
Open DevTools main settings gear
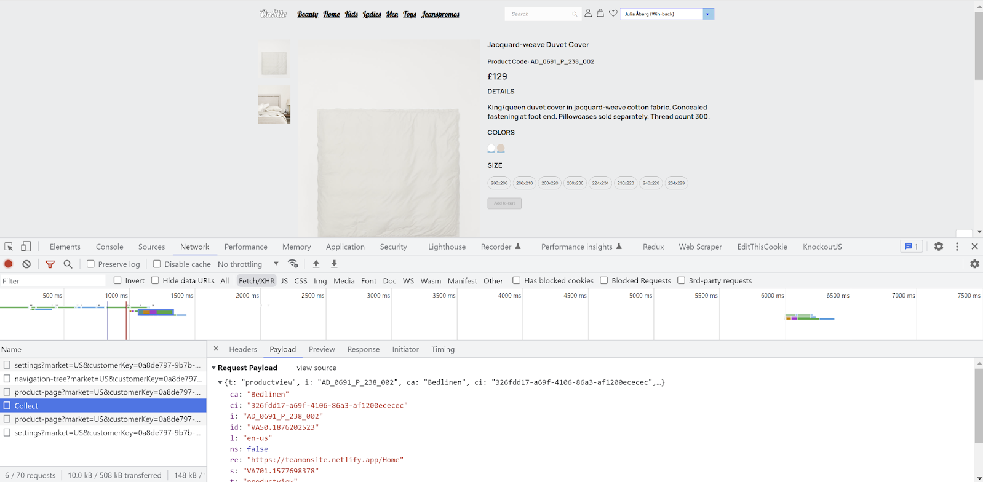tap(939, 247)
